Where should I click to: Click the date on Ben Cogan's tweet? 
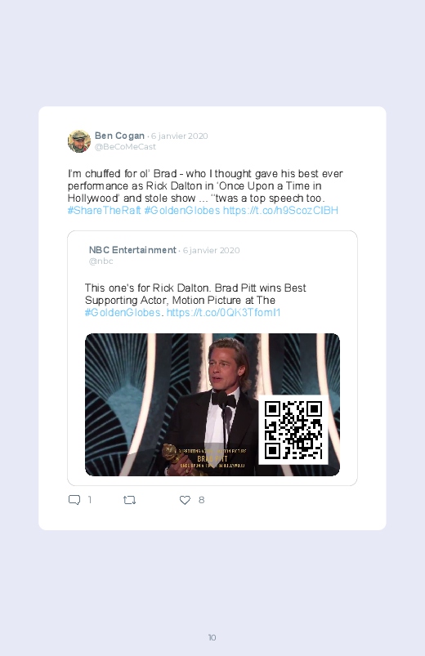(x=179, y=136)
